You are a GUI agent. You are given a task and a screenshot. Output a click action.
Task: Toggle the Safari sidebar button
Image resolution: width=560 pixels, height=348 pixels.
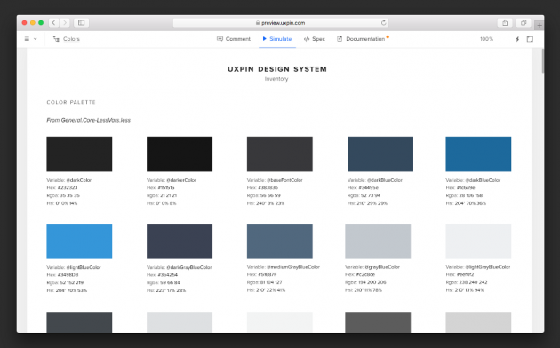pos(82,23)
